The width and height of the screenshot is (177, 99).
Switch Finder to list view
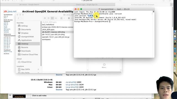[49, 18]
